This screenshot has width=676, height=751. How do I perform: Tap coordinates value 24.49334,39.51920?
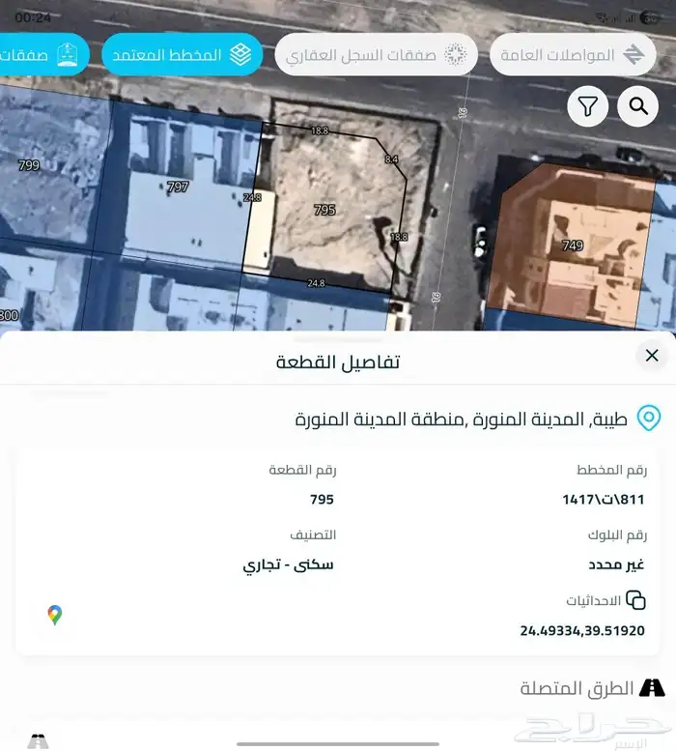[x=582, y=630]
